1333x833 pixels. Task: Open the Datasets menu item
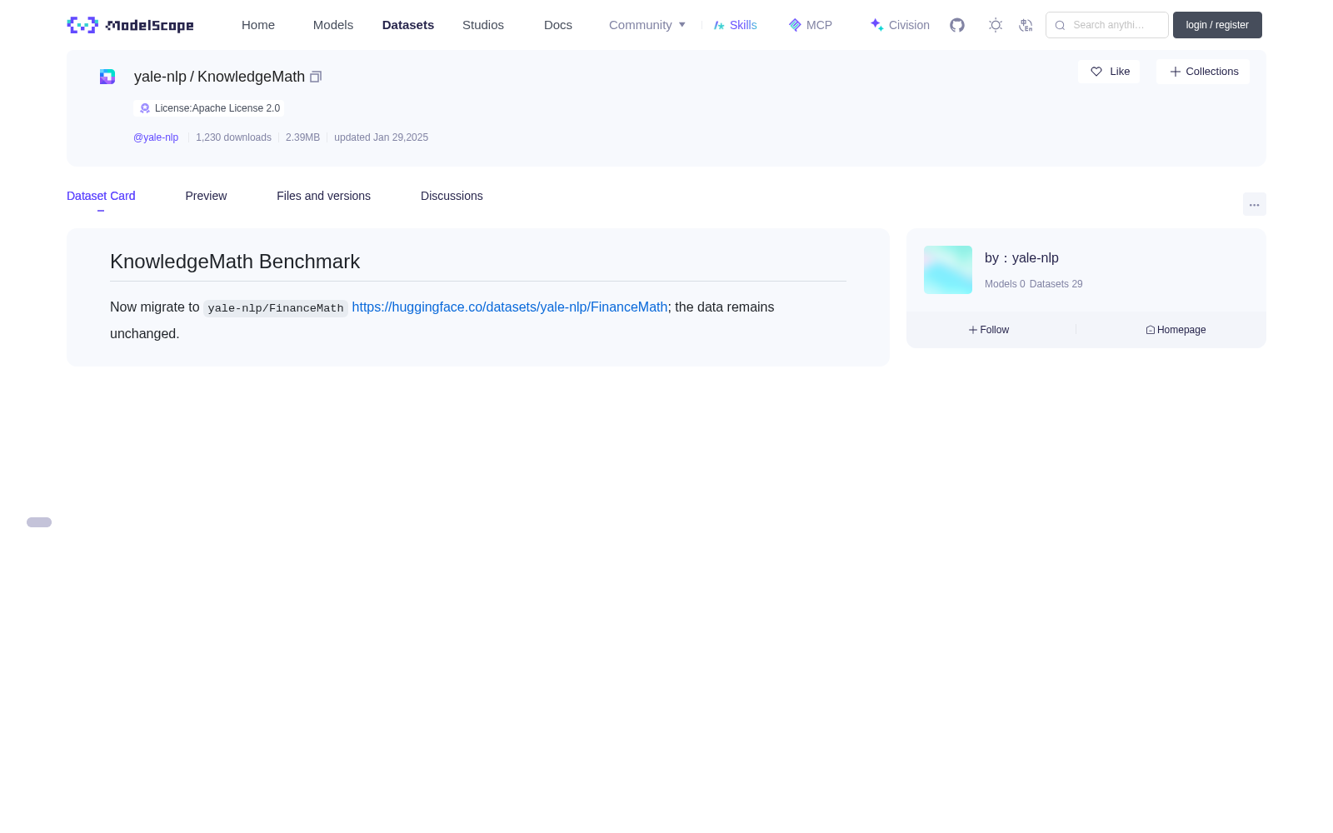point(408,25)
